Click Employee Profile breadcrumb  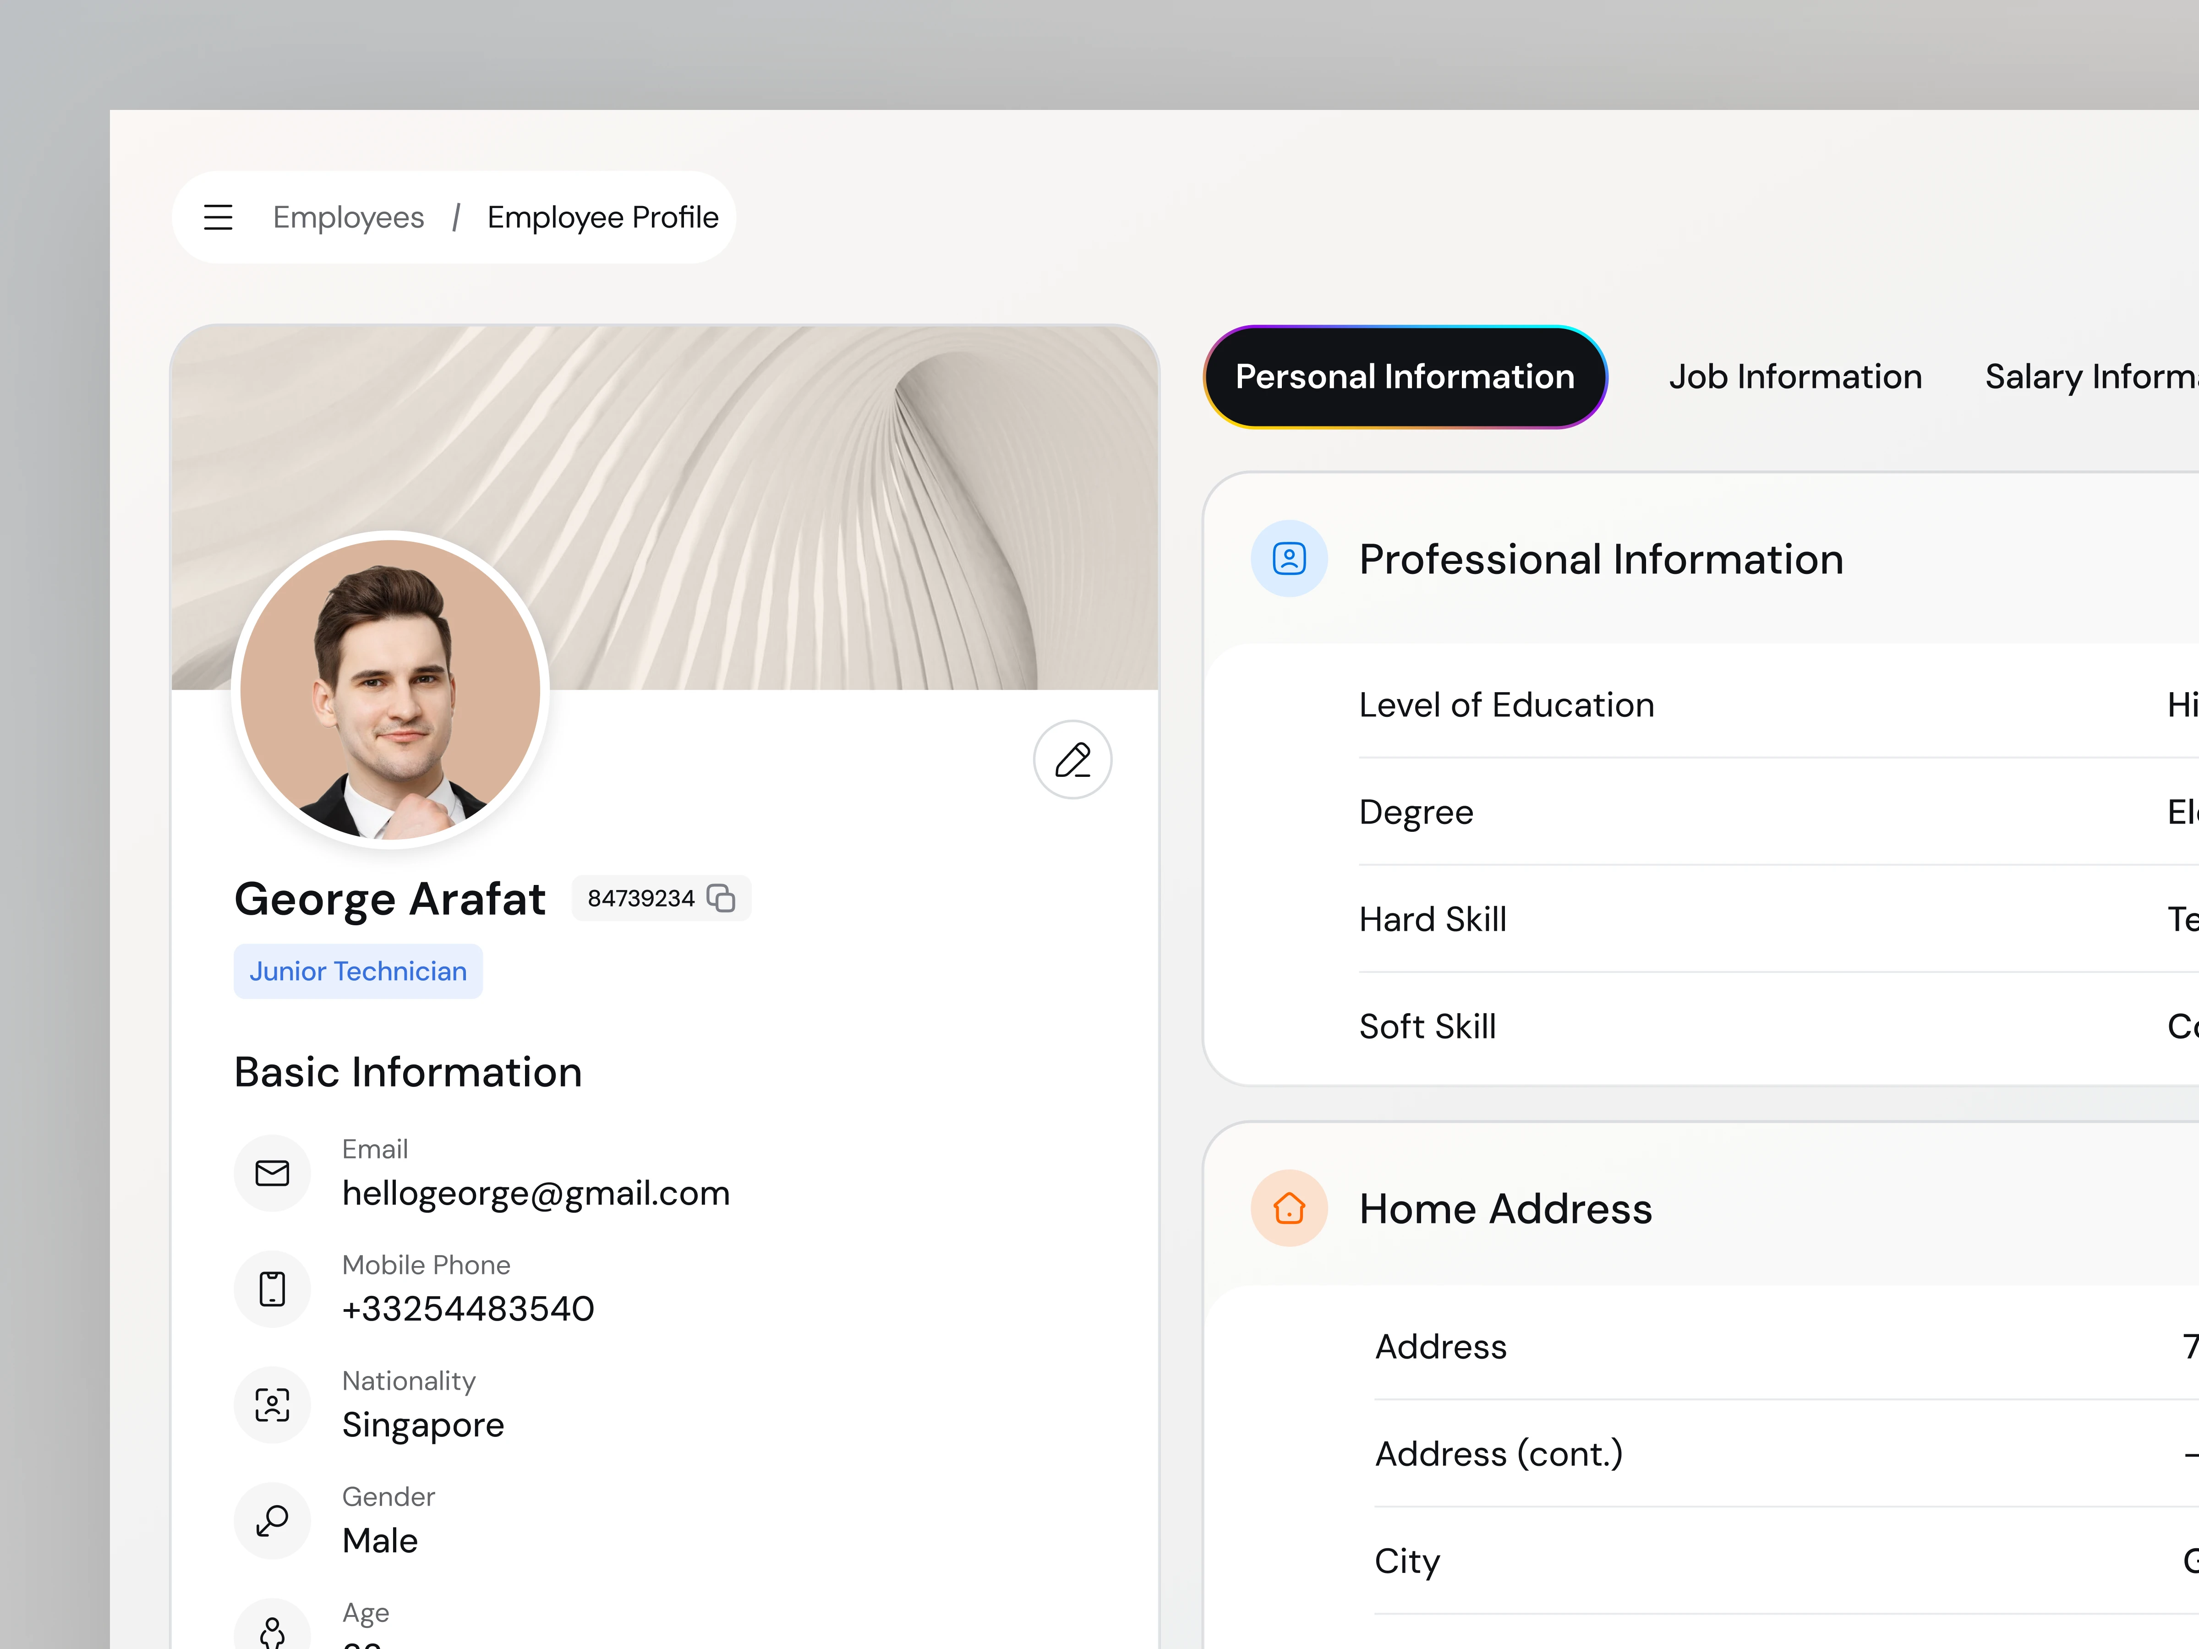click(x=602, y=217)
